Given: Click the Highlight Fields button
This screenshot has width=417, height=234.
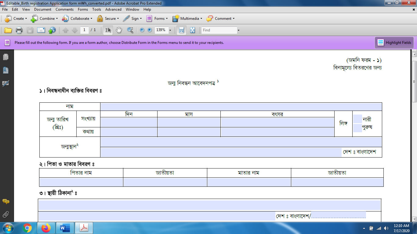Looking at the screenshot, I should 394,43.
